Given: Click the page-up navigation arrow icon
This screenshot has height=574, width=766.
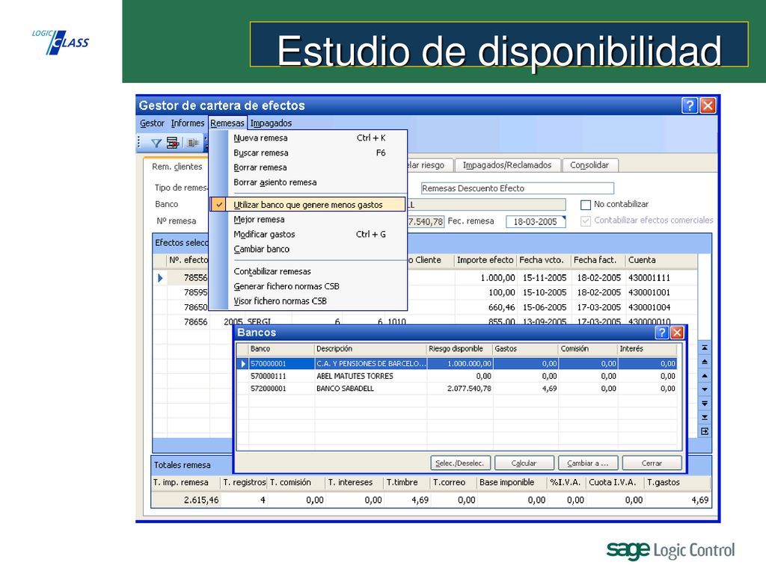Looking at the screenshot, I should (705, 362).
